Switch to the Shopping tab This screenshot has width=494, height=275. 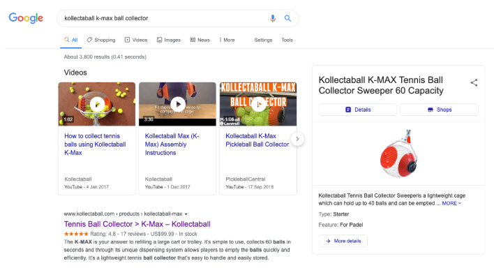(x=101, y=40)
